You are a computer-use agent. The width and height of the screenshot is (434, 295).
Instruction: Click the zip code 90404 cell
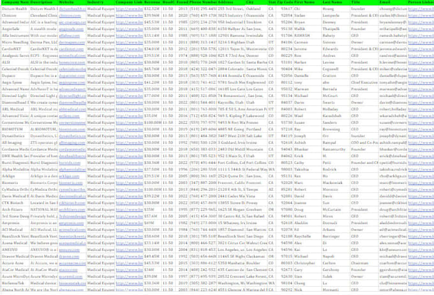[x=285, y=69]
